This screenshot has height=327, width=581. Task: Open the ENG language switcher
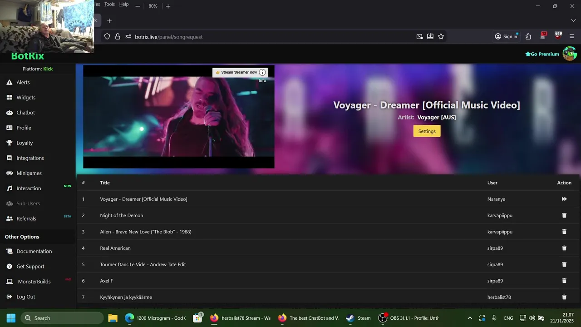pyautogui.click(x=509, y=318)
